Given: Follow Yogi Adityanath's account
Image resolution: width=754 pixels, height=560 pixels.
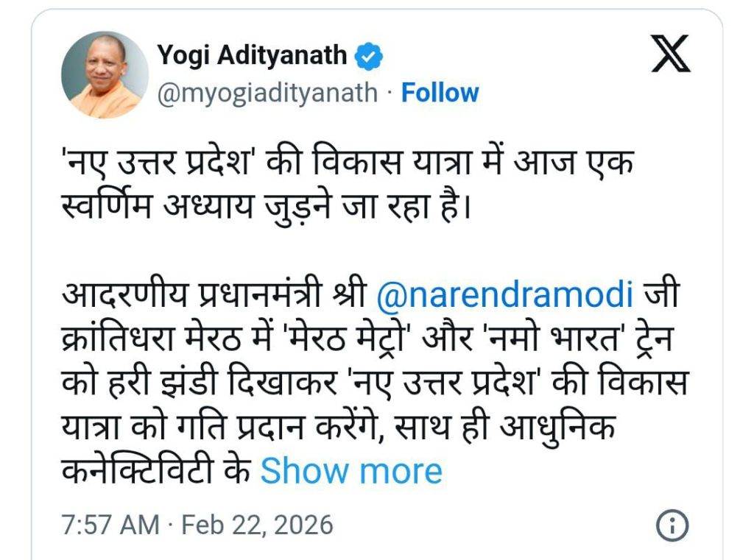Looking at the screenshot, I should (440, 93).
